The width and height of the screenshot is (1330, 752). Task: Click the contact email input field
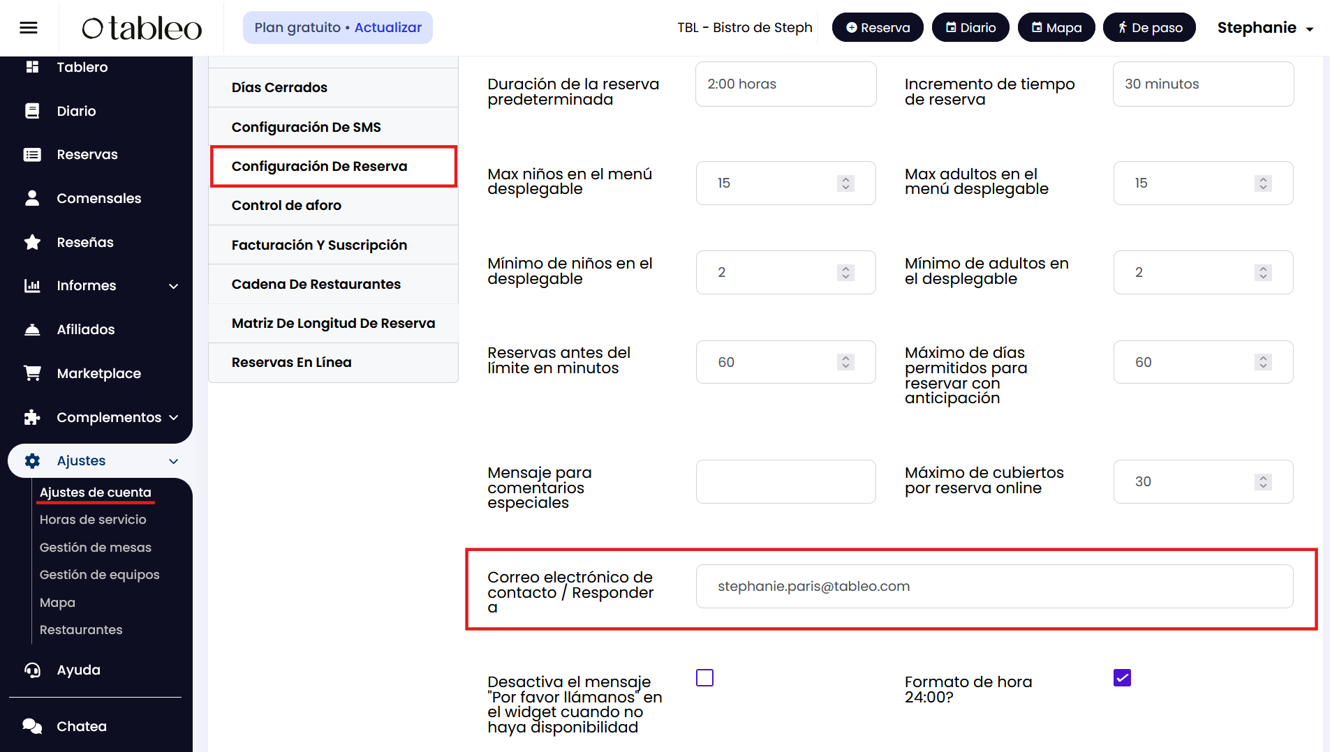coord(994,586)
